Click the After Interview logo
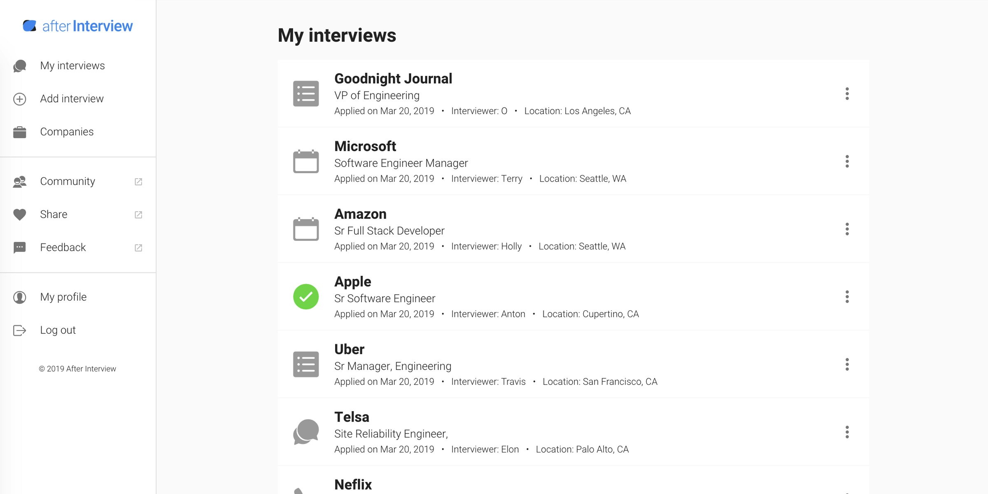 77,26
